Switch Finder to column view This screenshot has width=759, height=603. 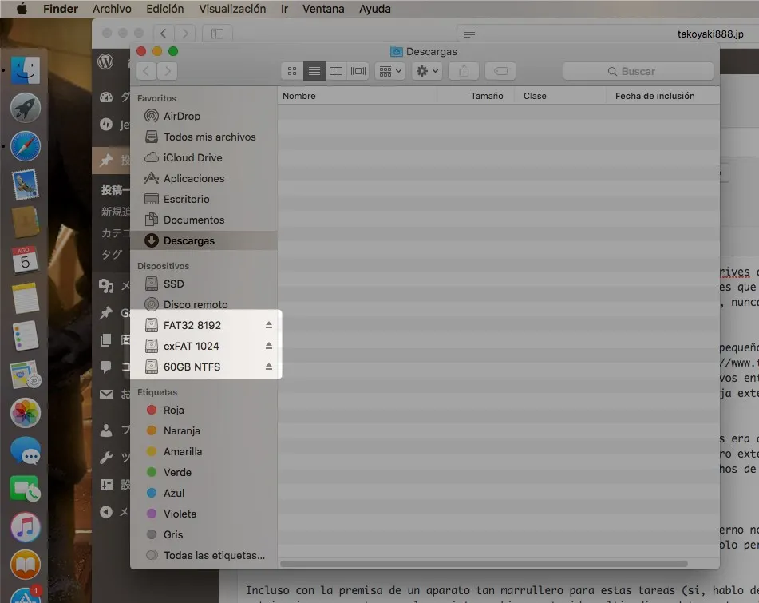(336, 71)
